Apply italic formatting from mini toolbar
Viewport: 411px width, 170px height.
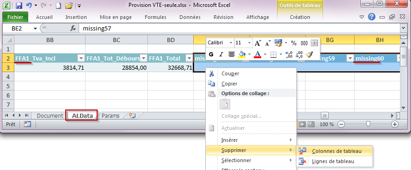click(221, 55)
